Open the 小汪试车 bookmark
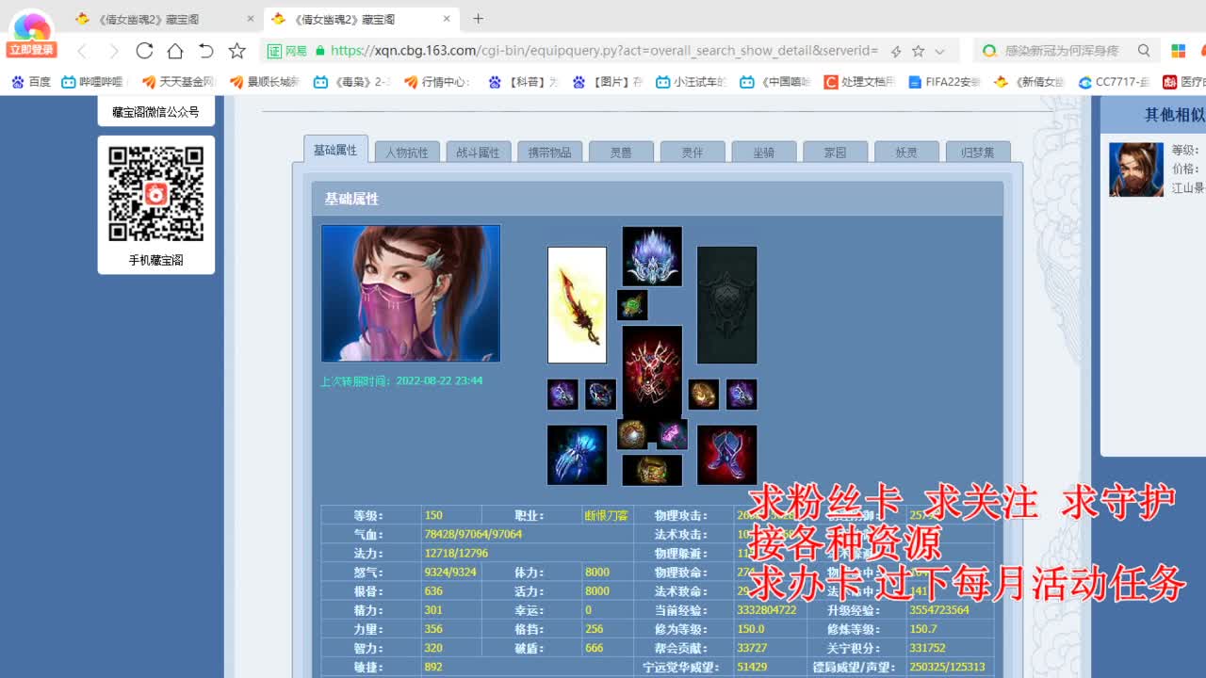The height and width of the screenshot is (678, 1206). coord(692,82)
